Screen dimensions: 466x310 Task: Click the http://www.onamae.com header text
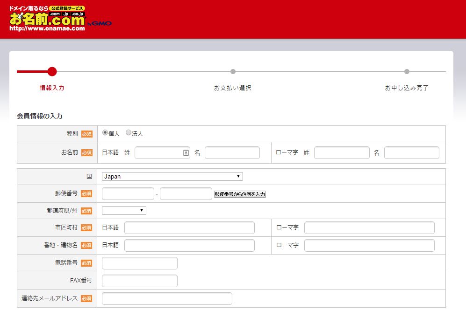(47, 28)
